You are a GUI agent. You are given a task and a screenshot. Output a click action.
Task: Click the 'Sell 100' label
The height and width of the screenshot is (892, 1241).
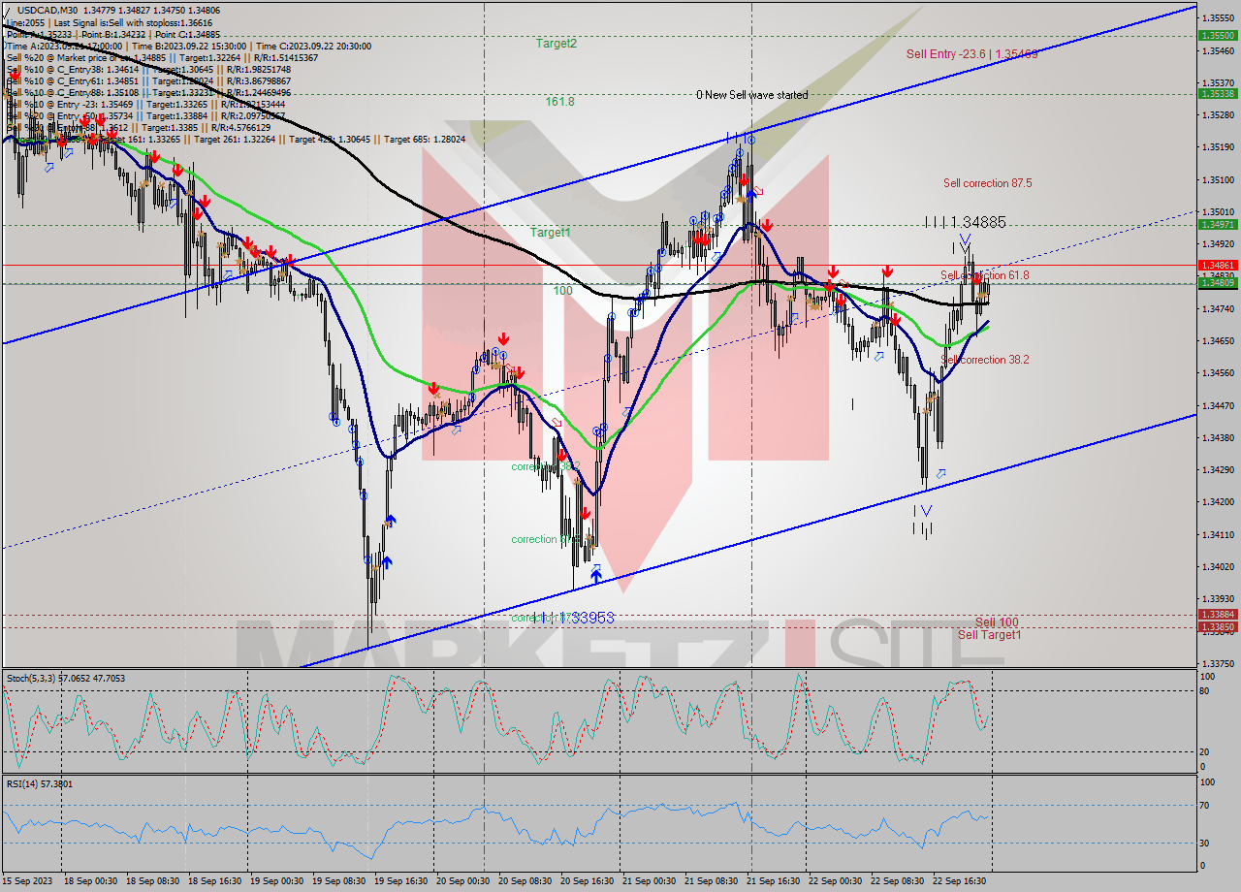tap(997, 622)
